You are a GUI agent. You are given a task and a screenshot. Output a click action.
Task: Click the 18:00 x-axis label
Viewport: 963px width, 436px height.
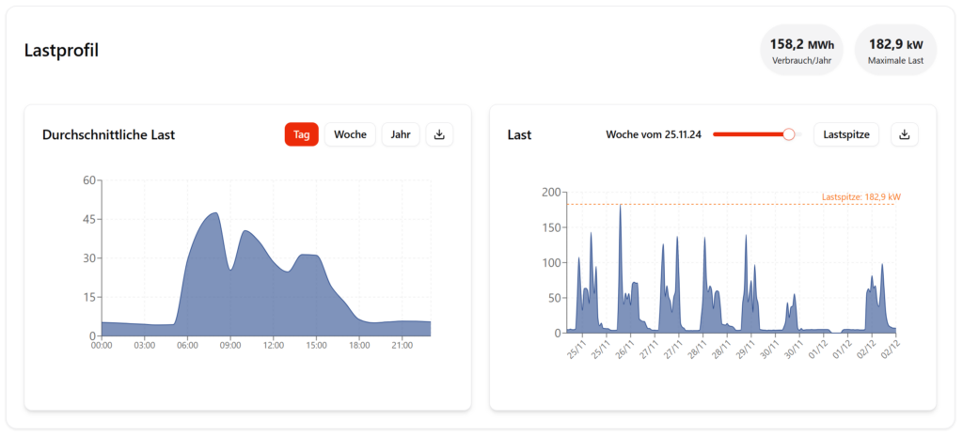[x=358, y=346]
